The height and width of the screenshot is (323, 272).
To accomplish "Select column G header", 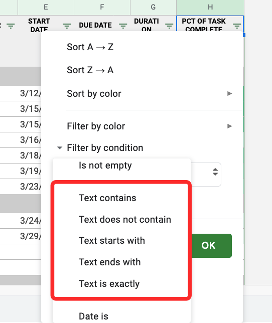I will [x=153, y=7].
